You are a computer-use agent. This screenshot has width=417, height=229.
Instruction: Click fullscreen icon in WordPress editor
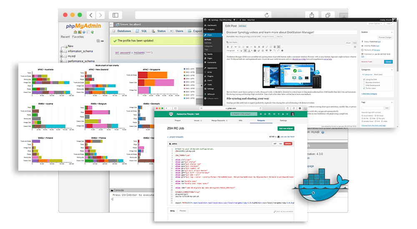355,47
